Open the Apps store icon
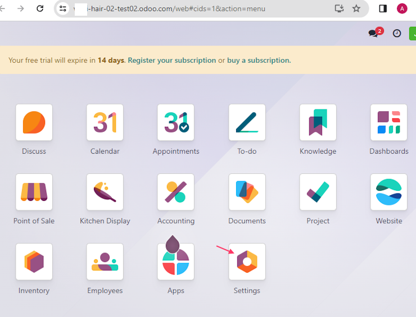Image resolution: width=416 pixels, height=317 pixels. [x=175, y=261]
